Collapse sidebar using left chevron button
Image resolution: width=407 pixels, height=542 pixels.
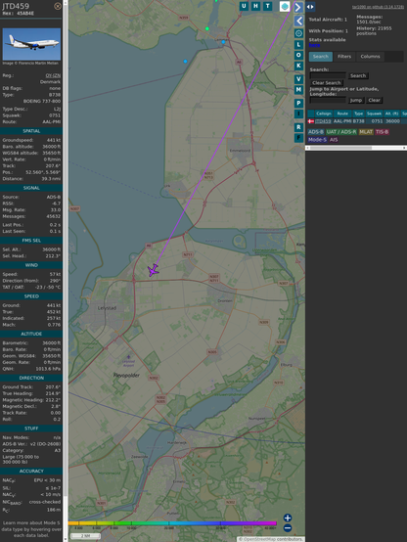(298, 21)
